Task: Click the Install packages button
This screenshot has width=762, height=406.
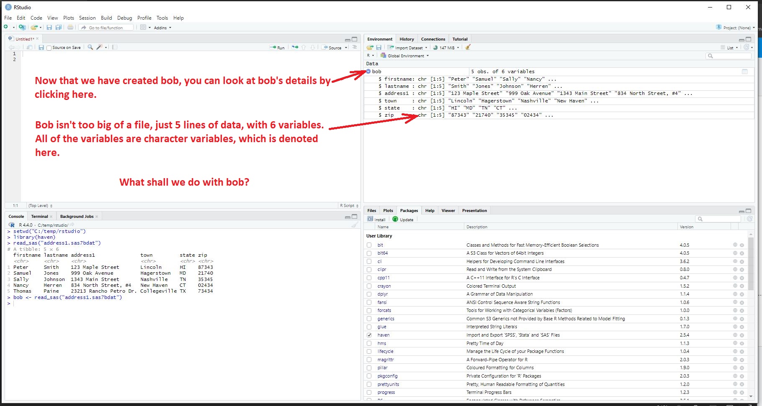Action: point(376,220)
